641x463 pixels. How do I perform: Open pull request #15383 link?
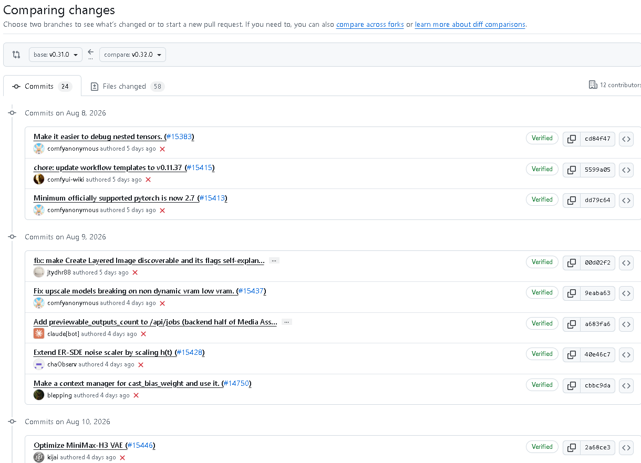[x=179, y=136]
